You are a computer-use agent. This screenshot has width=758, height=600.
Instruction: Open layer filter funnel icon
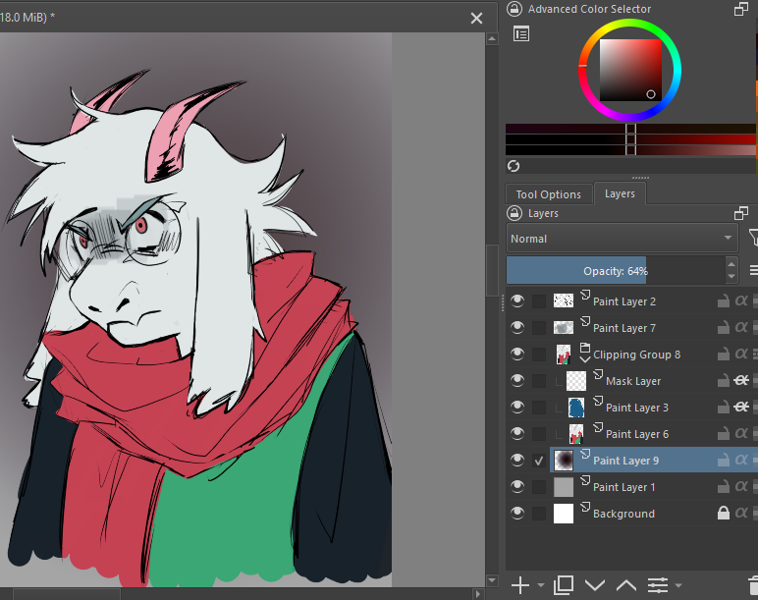753,238
